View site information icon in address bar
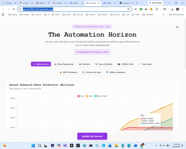Viewport: 186px width, 149px height. pos(20,9)
